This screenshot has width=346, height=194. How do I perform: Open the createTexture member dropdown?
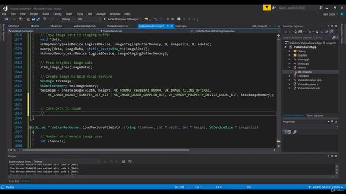click(x=235, y=31)
